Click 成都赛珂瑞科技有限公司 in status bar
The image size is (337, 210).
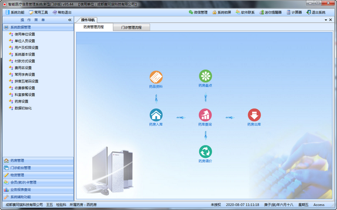click(24, 205)
